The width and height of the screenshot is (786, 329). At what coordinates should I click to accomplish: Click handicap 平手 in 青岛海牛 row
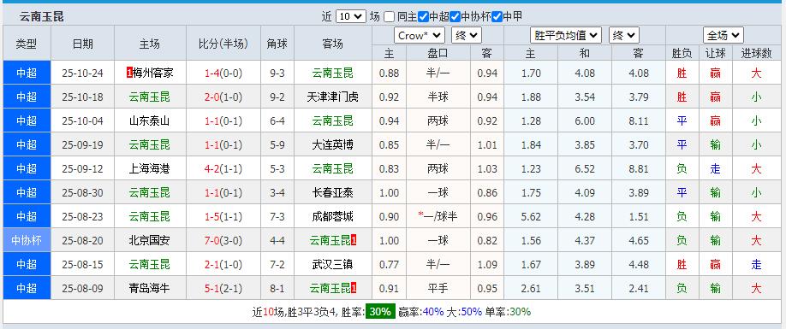(x=438, y=289)
